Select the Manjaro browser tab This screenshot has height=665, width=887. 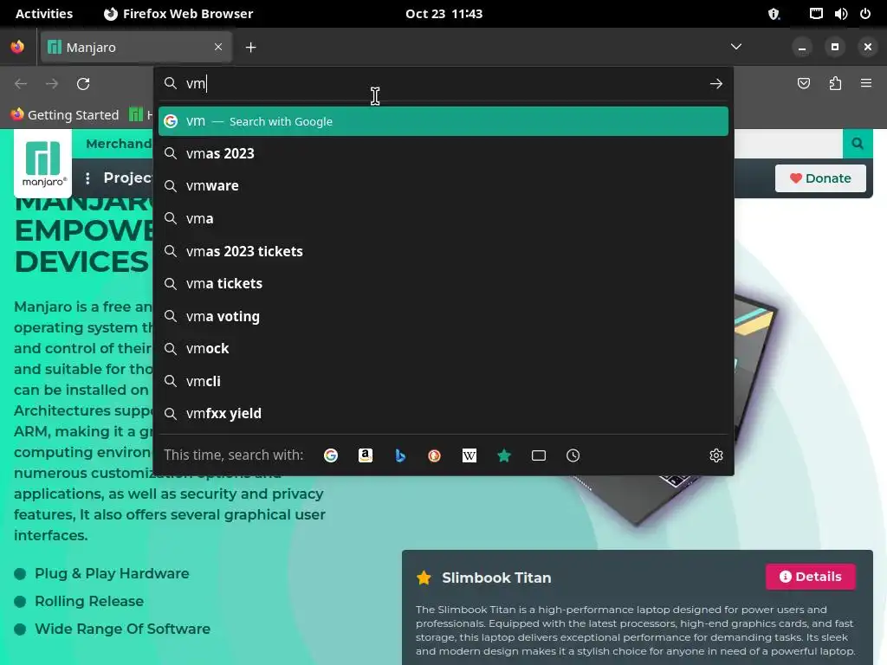tap(136, 47)
